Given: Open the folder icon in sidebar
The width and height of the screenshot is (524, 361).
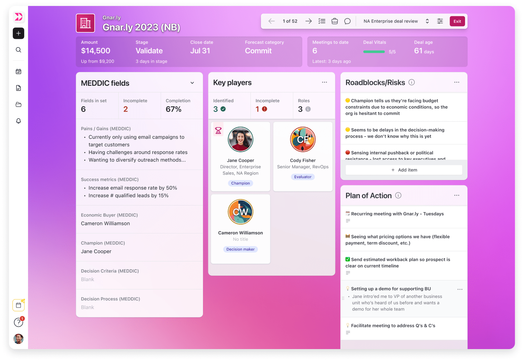Looking at the screenshot, I should pyautogui.click(x=18, y=104).
